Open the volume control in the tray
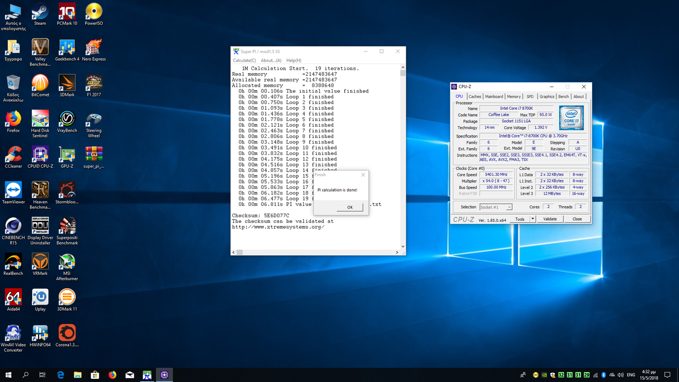This screenshot has height=382, width=679. (621, 375)
